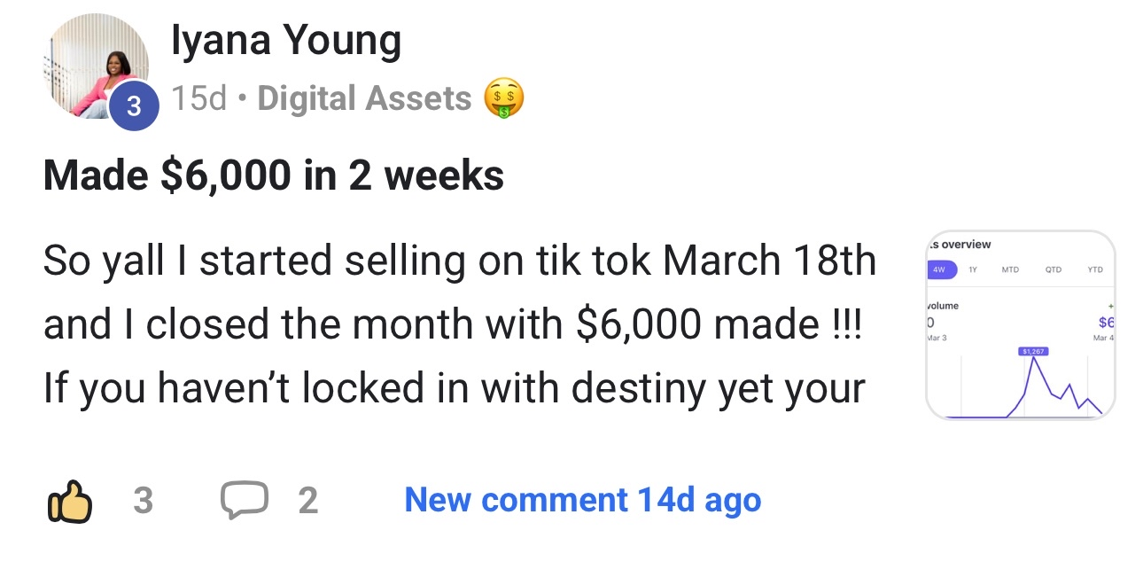
Task: Click the $1,267 peak marker on chart
Action: 1034,352
